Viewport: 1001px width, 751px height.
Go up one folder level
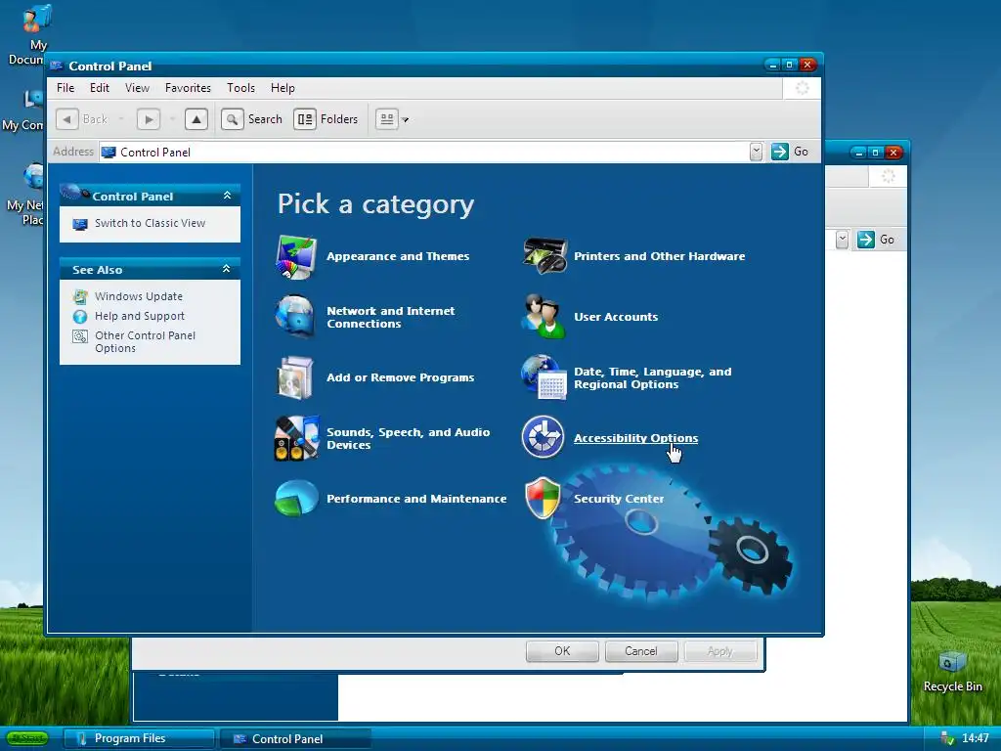point(196,118)
